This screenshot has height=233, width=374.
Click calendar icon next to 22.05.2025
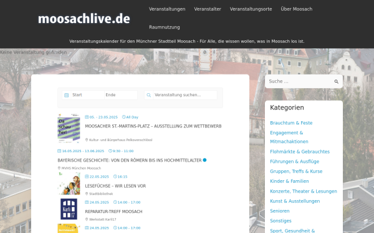coord(87,176)
